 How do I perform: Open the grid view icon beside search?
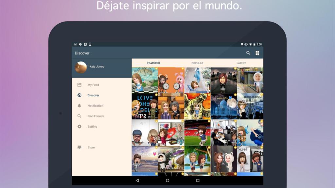coord(257,53)
